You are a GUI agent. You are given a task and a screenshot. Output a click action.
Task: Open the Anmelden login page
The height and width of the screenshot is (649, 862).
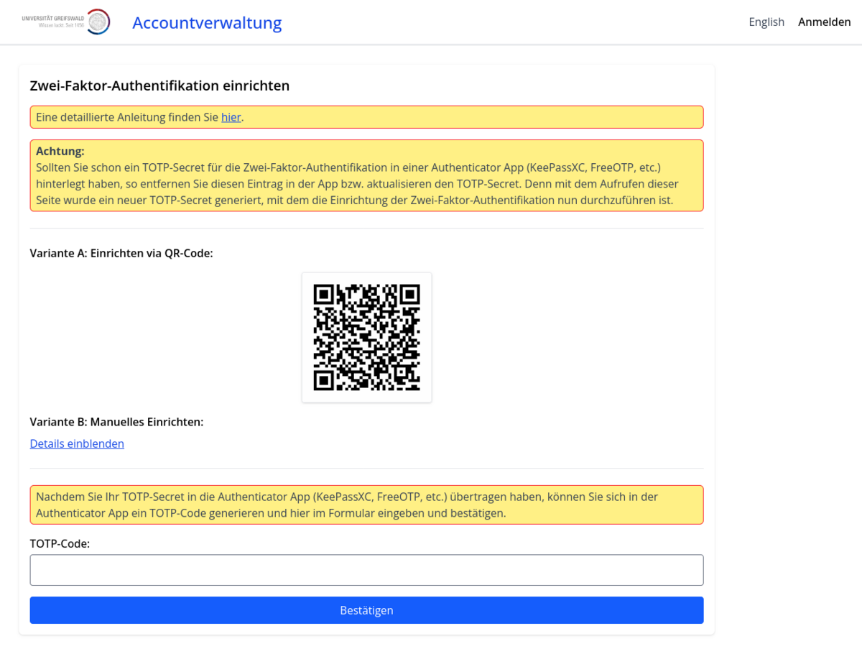tap(824, 22)
